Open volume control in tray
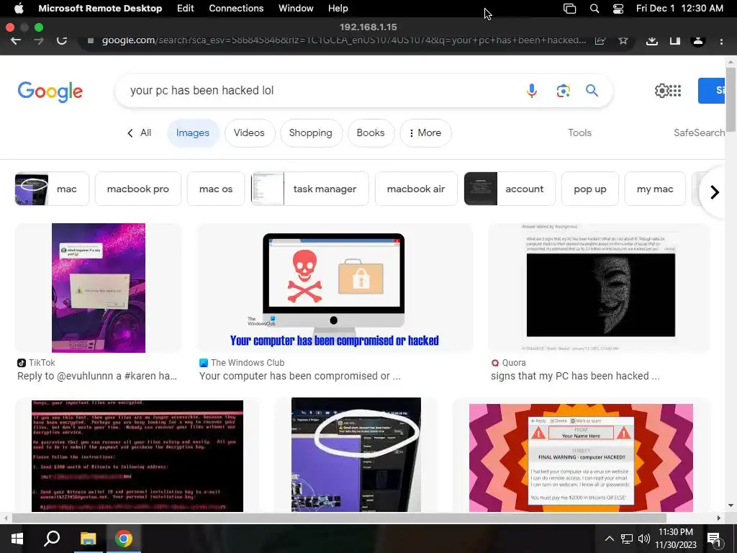 pos(644,539)
